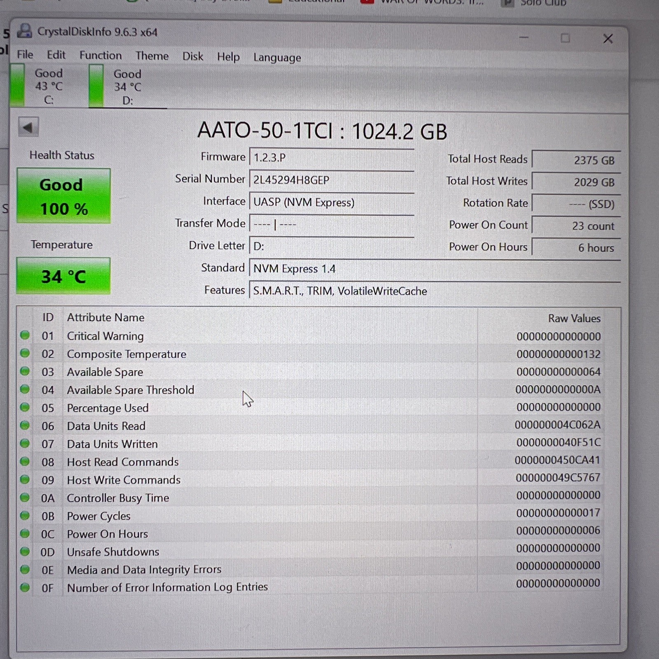Click the Standard field NVM Express 1.4
The image size is (659, 659).
click(x=435, y=269)
